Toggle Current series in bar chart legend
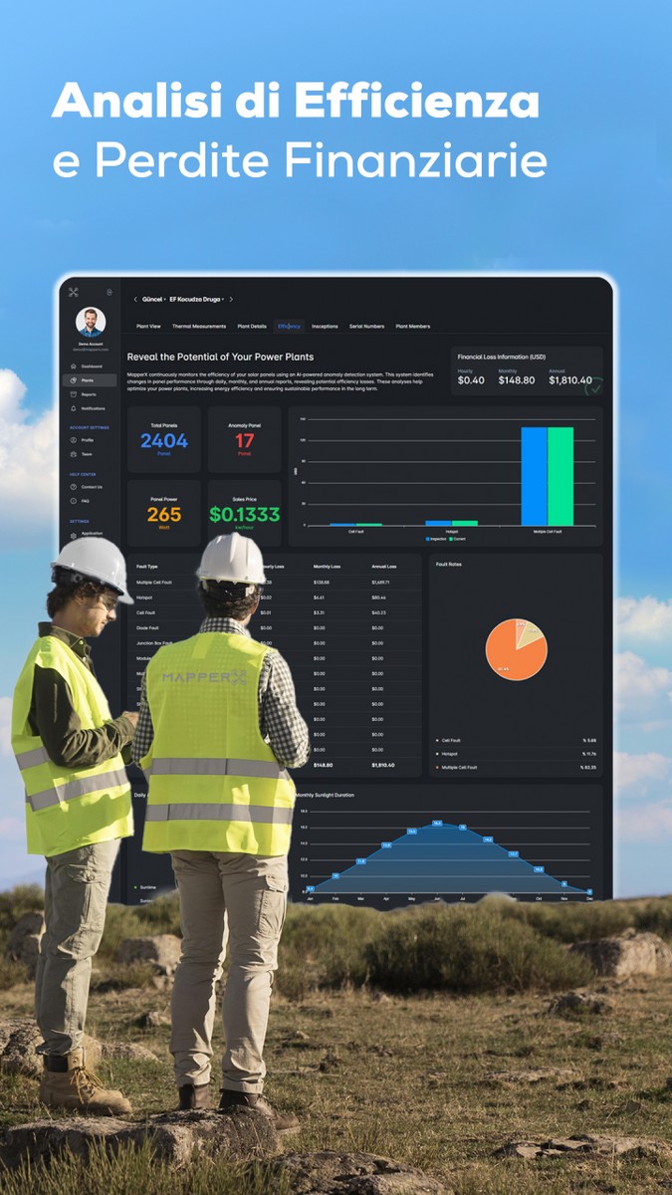This screenshot has height=1195, width=672. (x=459, y=539)
